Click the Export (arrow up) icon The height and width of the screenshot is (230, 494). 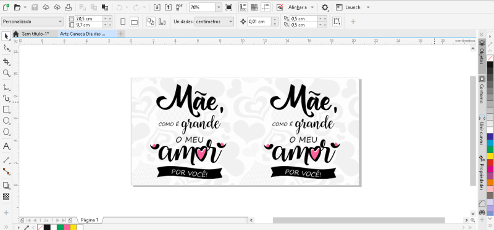click(169, 7)
